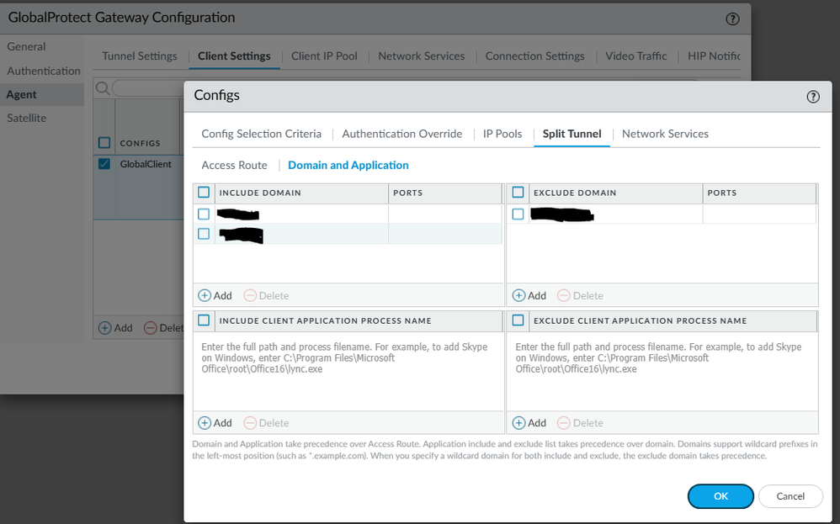This screenshot has width=840, height=524.
Task: Click Add under Exclude Domain list
Action: tap(529, 295)
